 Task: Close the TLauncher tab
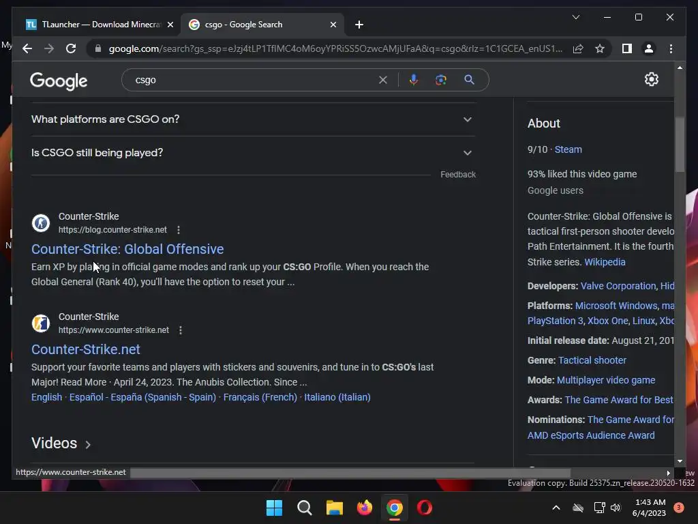click(170, 25)
